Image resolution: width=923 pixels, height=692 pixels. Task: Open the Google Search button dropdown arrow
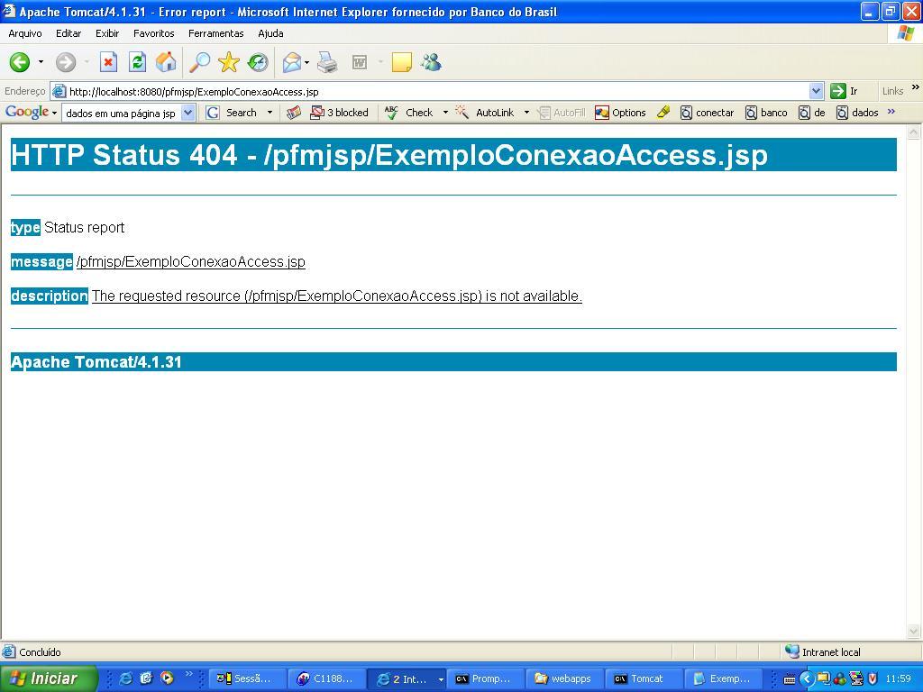pos(270,113)
